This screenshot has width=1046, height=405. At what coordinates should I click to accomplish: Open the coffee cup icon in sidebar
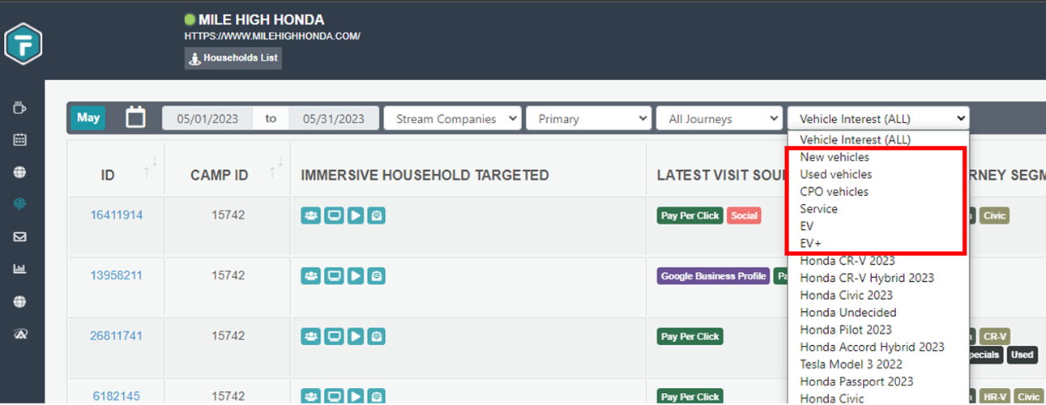(20, 108)
